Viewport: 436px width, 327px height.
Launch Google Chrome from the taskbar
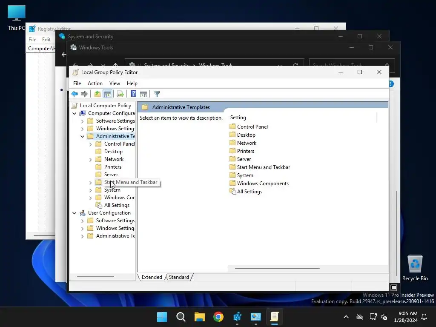pos(218,317)
